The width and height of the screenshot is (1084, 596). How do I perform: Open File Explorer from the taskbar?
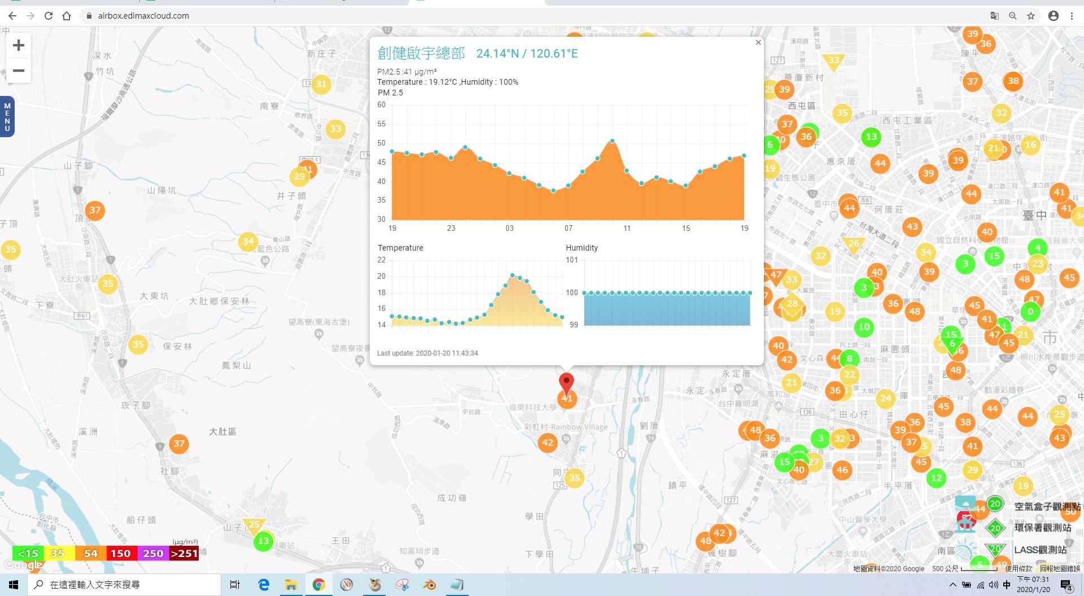click(291, 585)
